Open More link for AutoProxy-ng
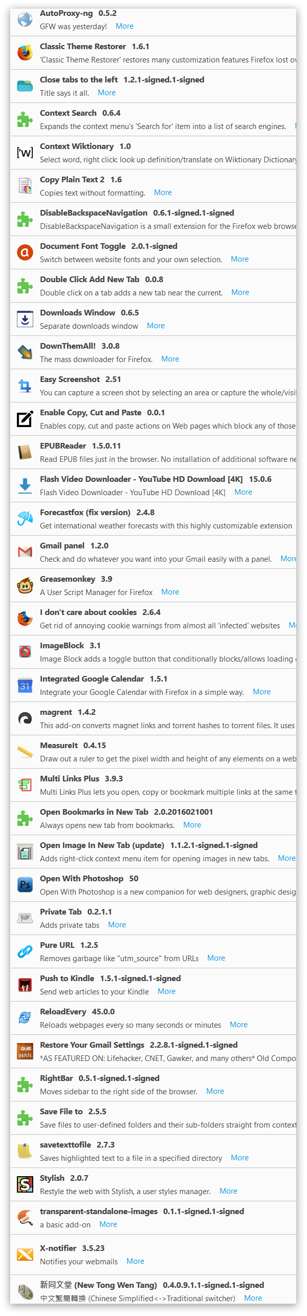The width and height of the screenshot is (307, 1316). click(x=124, y=26)
